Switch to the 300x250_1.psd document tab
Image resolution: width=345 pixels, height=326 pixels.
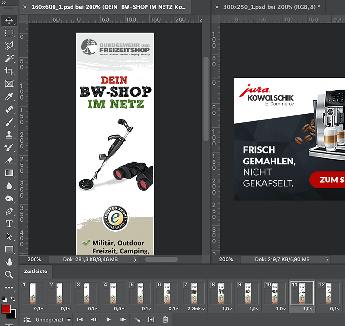pos(272,7)
